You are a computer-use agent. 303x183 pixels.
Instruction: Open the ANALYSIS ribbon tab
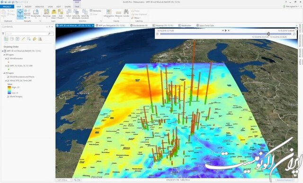[40, 7]
